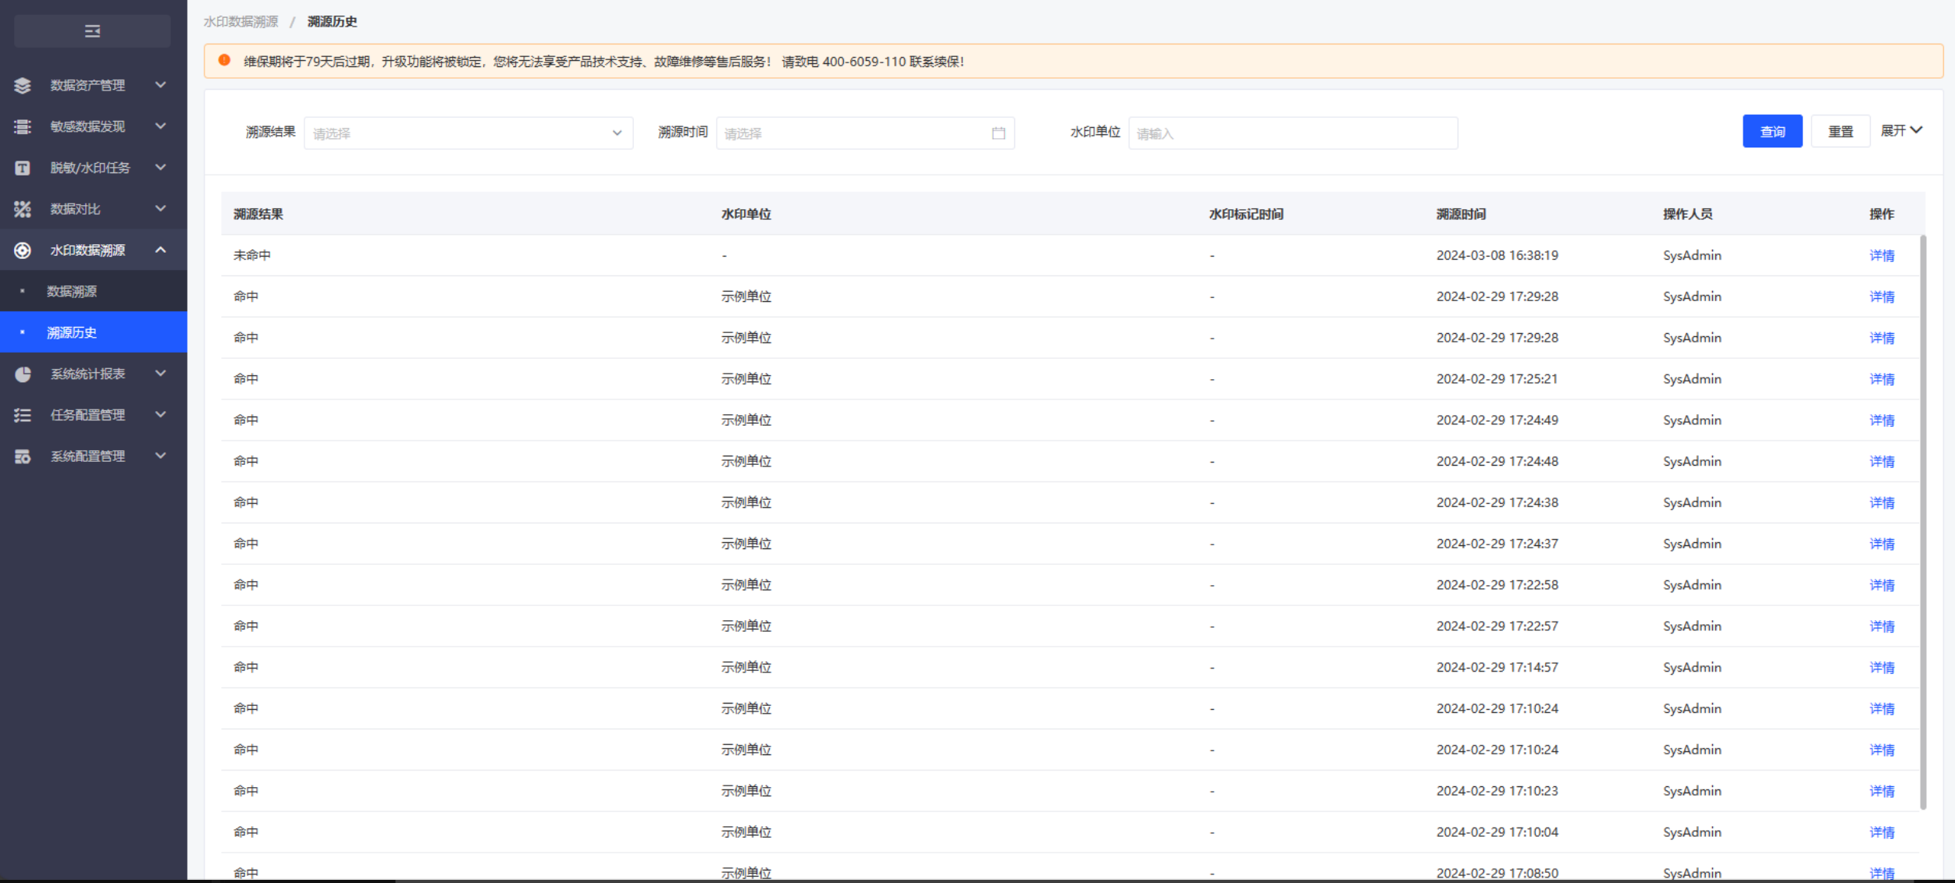Click the orange warning icon in banner
Viewport: 1955px width, 883px height.
(224, 61)
